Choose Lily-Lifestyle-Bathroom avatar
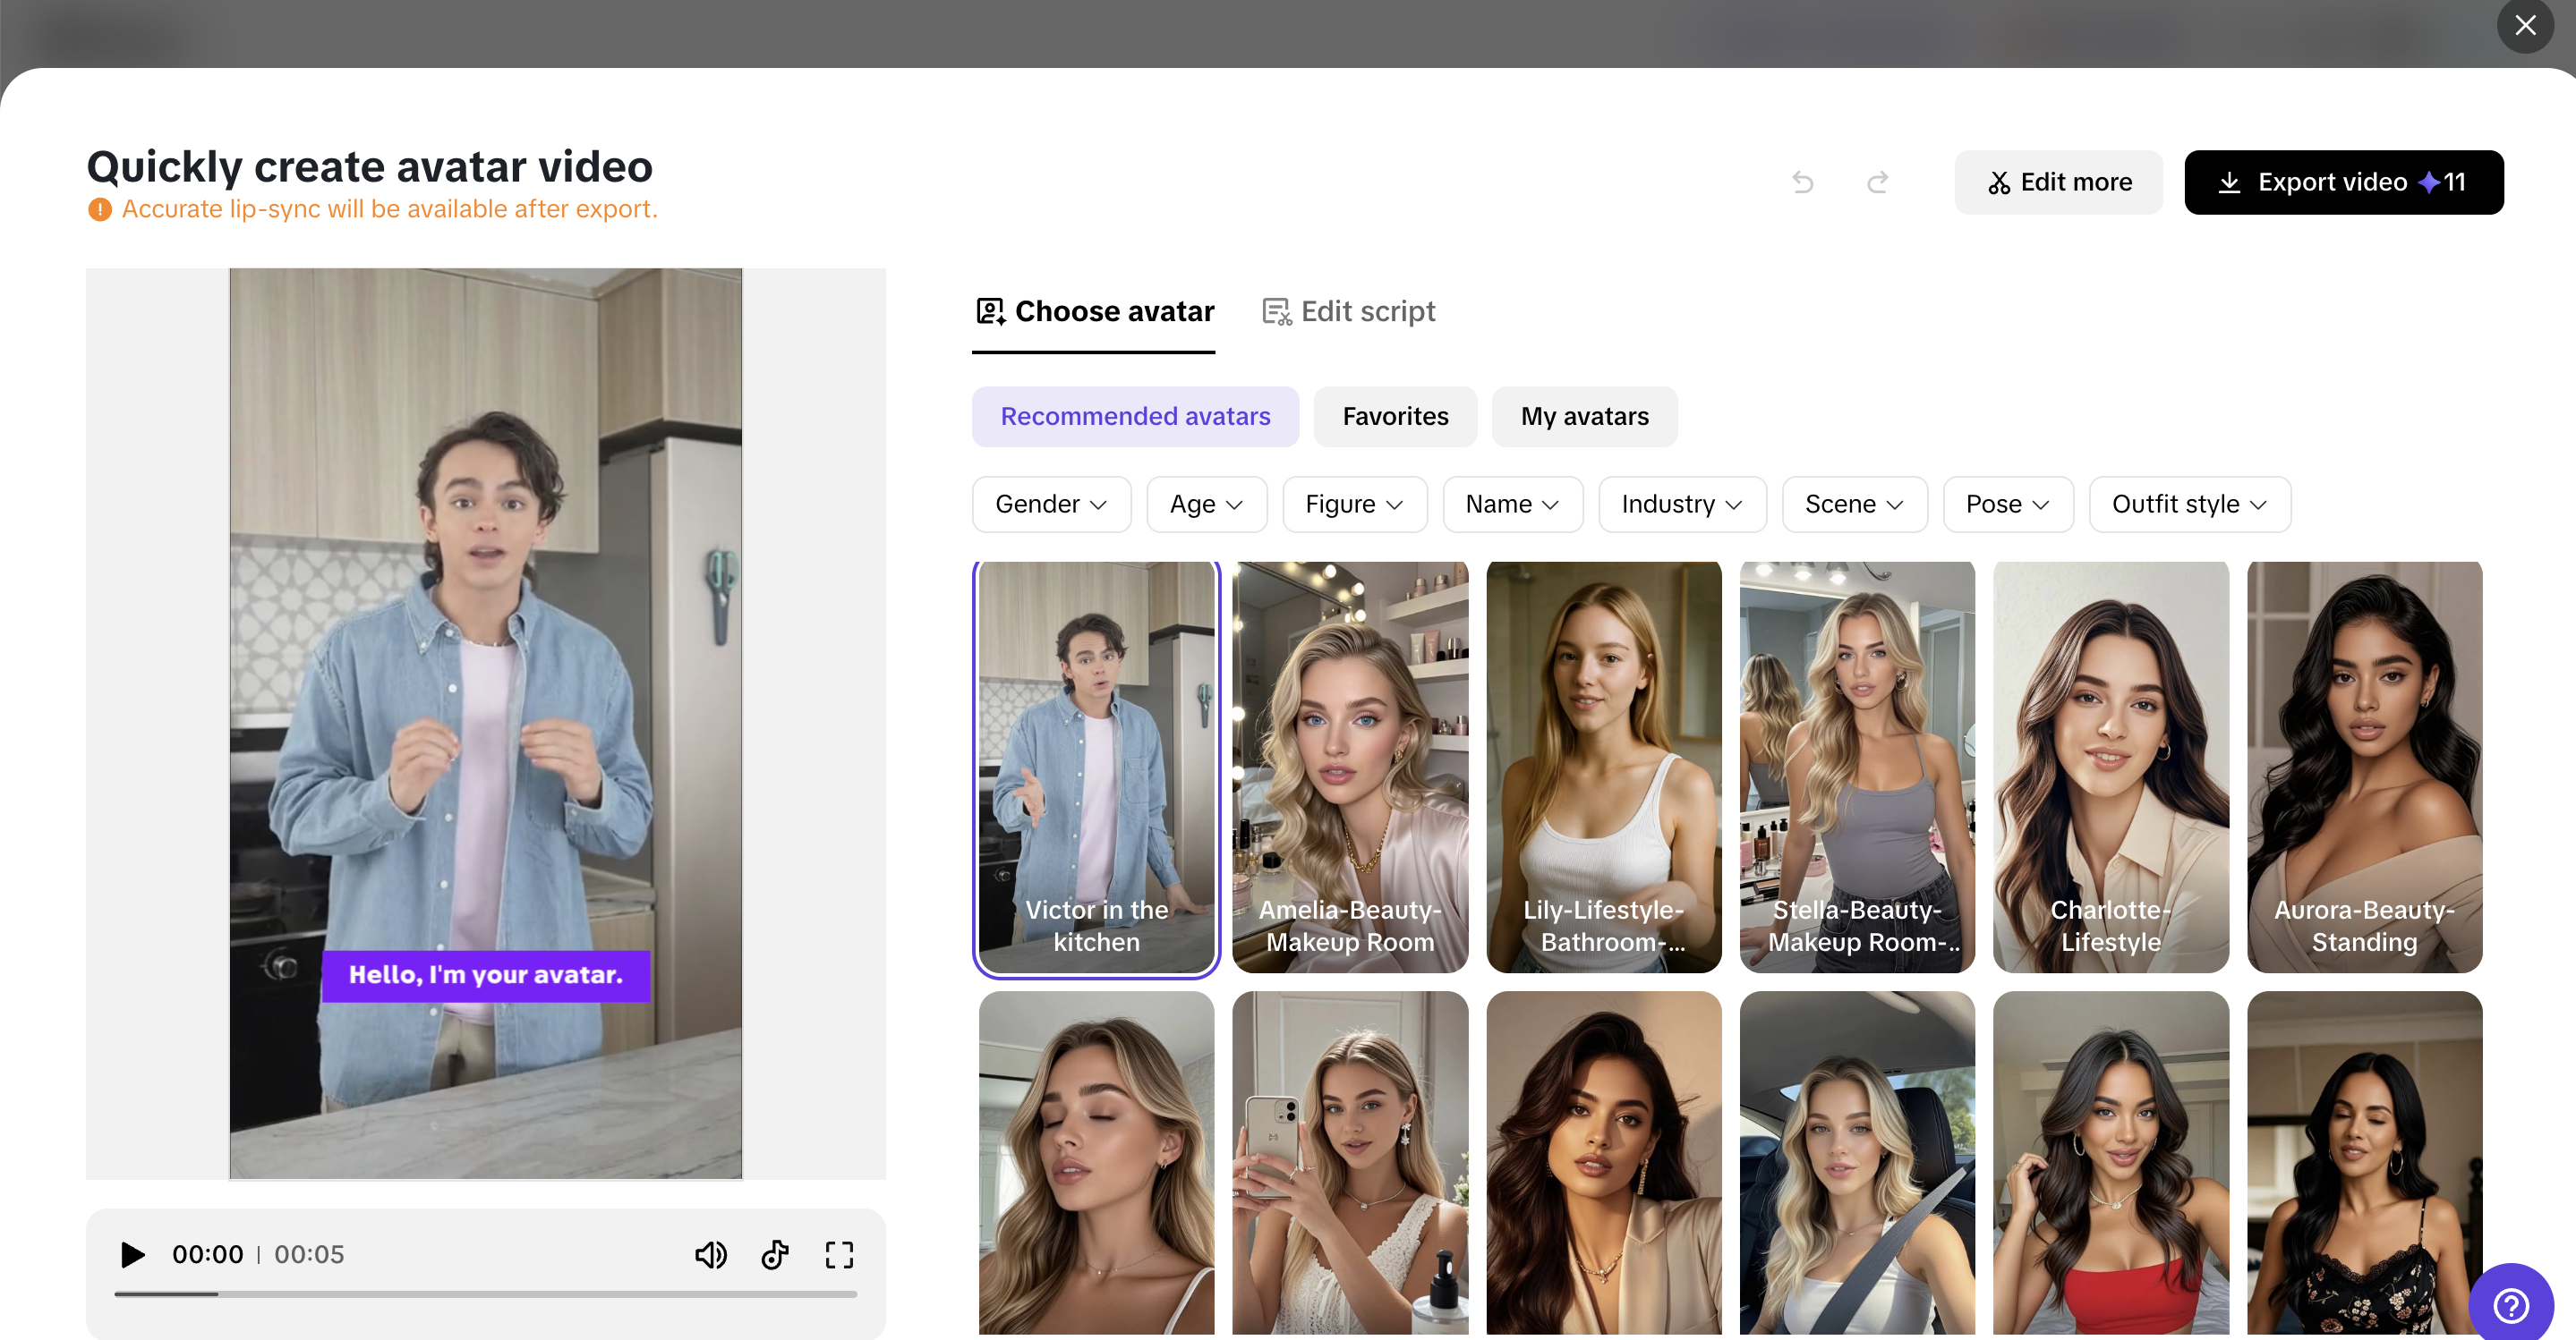Screen dimensions: 2576x1340 click(1604, 768)
